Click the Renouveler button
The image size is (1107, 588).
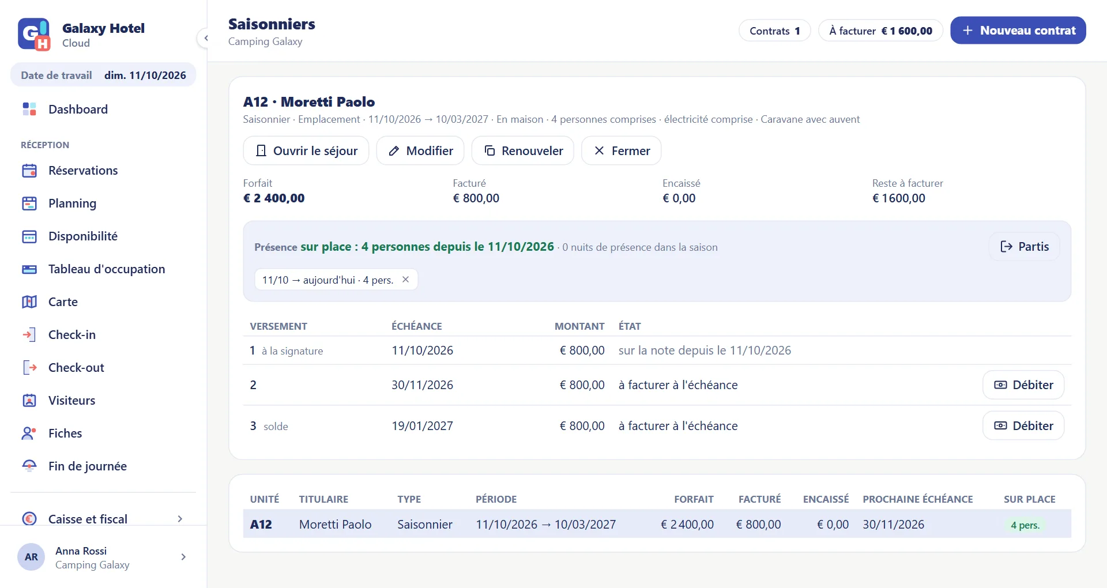523,150
